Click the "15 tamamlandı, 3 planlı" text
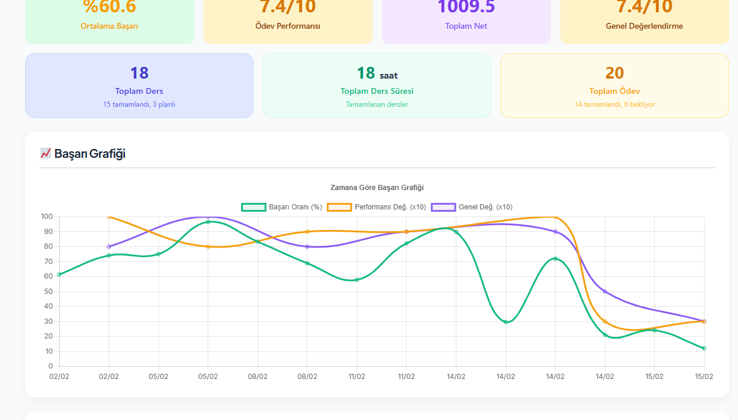Viewport: 738px width, 420px height. point(139,104)
